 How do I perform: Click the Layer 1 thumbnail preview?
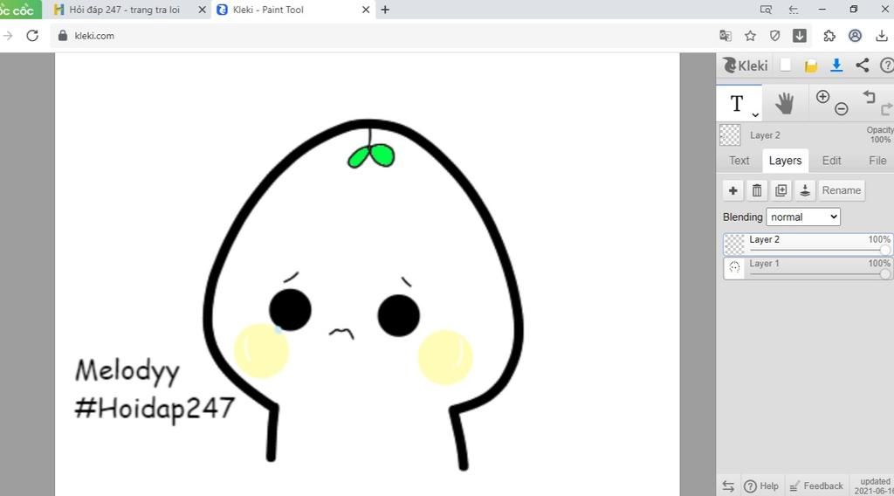pyautogui.click(x=734, y=268)
